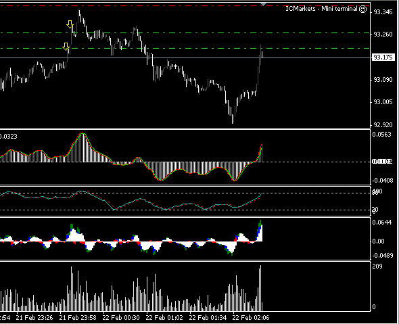399x324 pixels.
Task: Click the '21 Feb 23:58' time label
Action: (78, 318)
